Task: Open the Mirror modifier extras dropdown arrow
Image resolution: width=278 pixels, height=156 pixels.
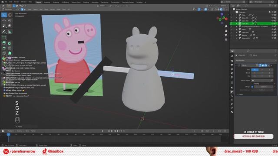Action: point(269,65)
